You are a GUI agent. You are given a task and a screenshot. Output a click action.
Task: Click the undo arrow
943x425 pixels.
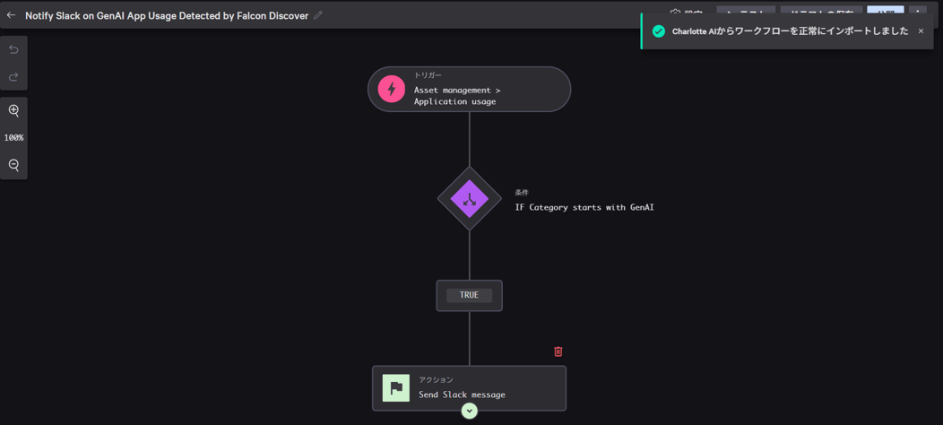(13, 49)
